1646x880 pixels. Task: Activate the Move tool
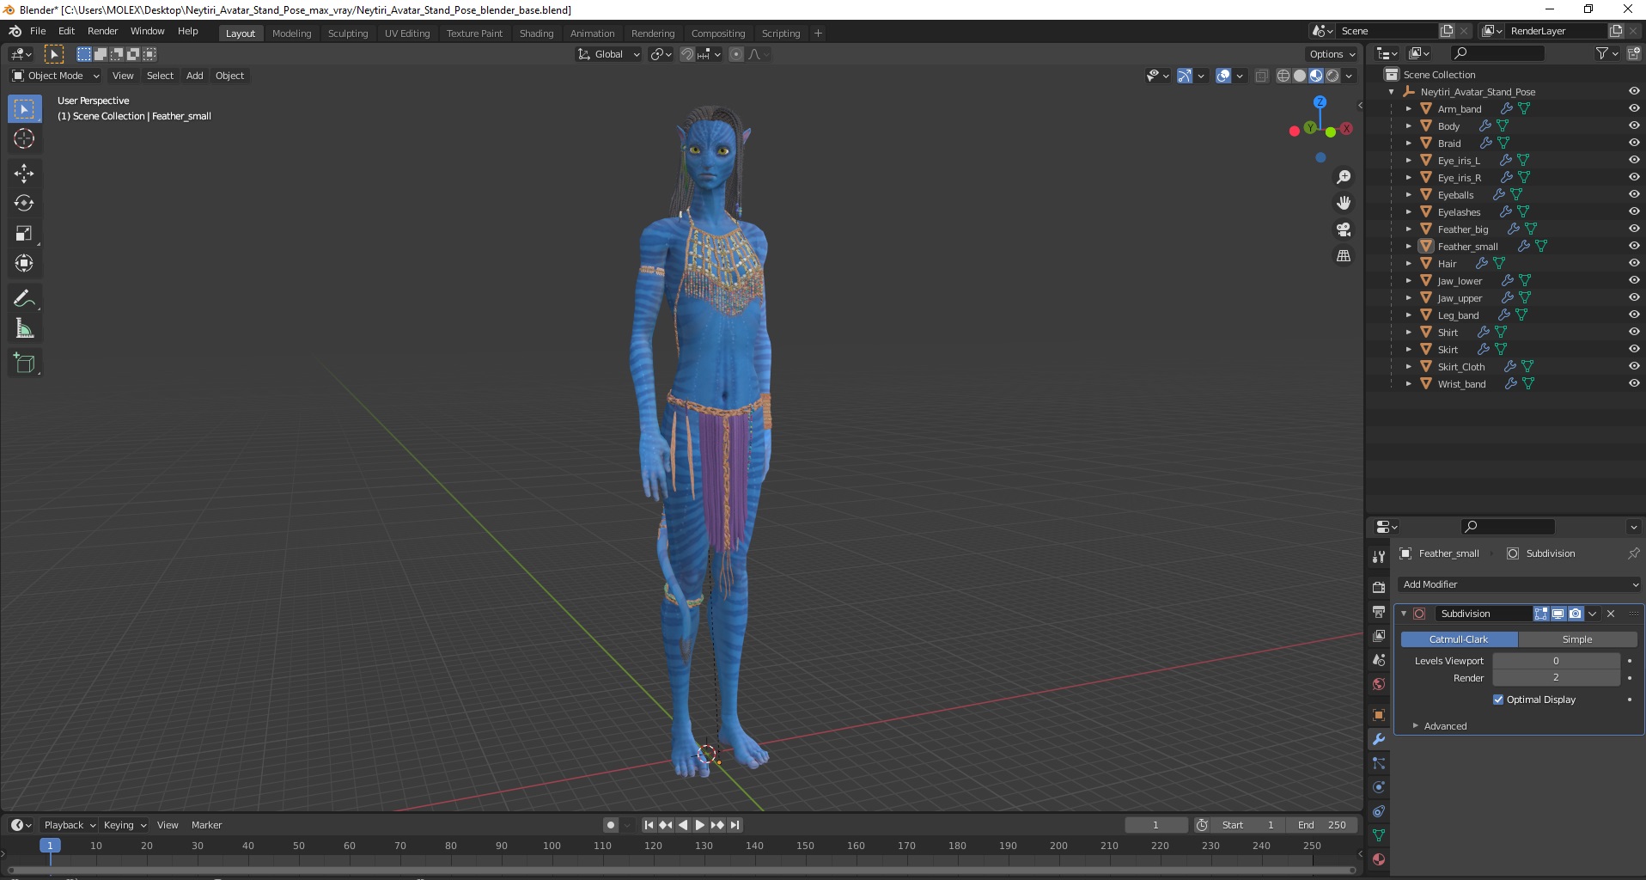(24, 174)
